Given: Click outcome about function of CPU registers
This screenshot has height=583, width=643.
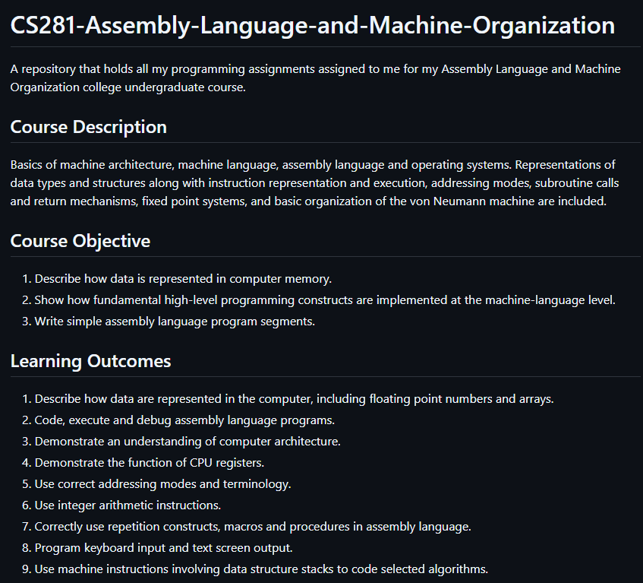Looking at the screenshot, I should (150, 463).
